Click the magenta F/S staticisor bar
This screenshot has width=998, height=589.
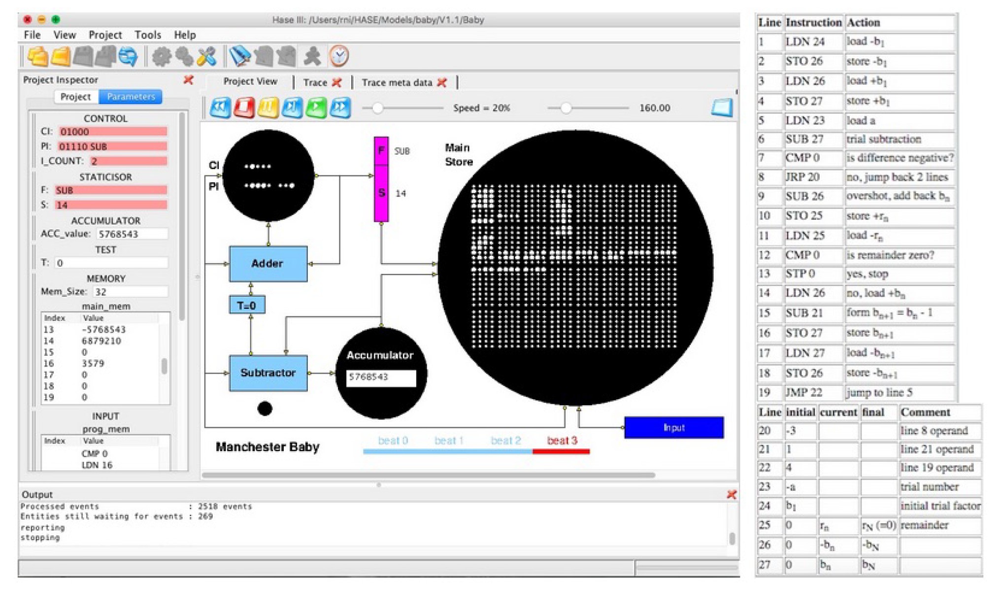381,179
